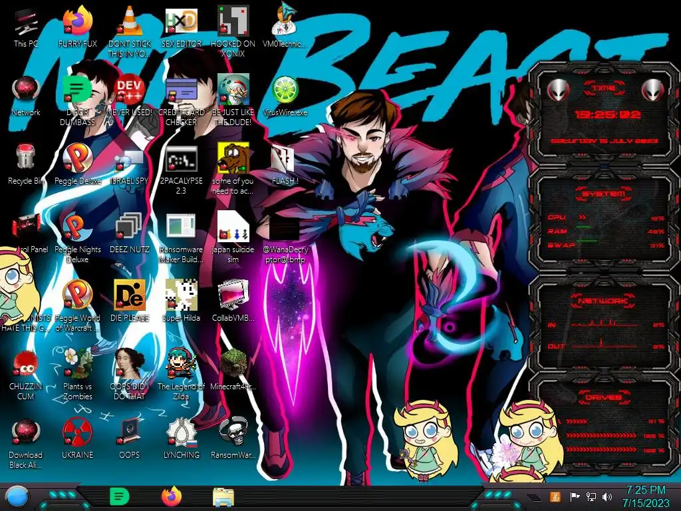The width and height of the screenshot is (681, 511).
Task: Click the DRIVES panel header in widget
Action: pyautogui.click(x=604, y=397)
